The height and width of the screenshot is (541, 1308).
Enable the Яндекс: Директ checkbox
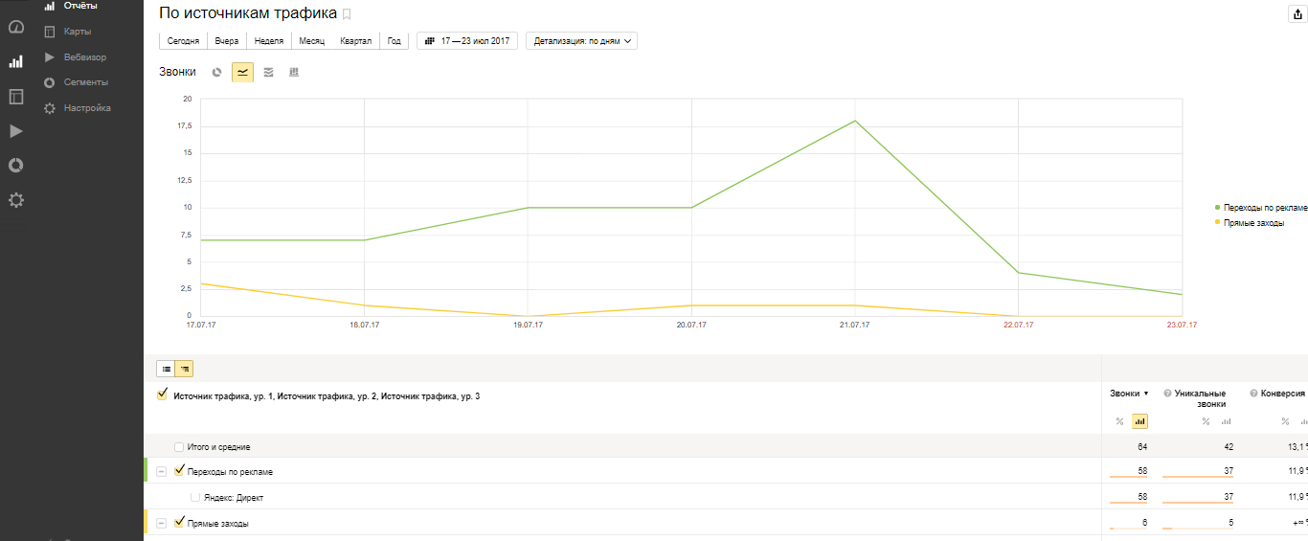click(195, 497)
